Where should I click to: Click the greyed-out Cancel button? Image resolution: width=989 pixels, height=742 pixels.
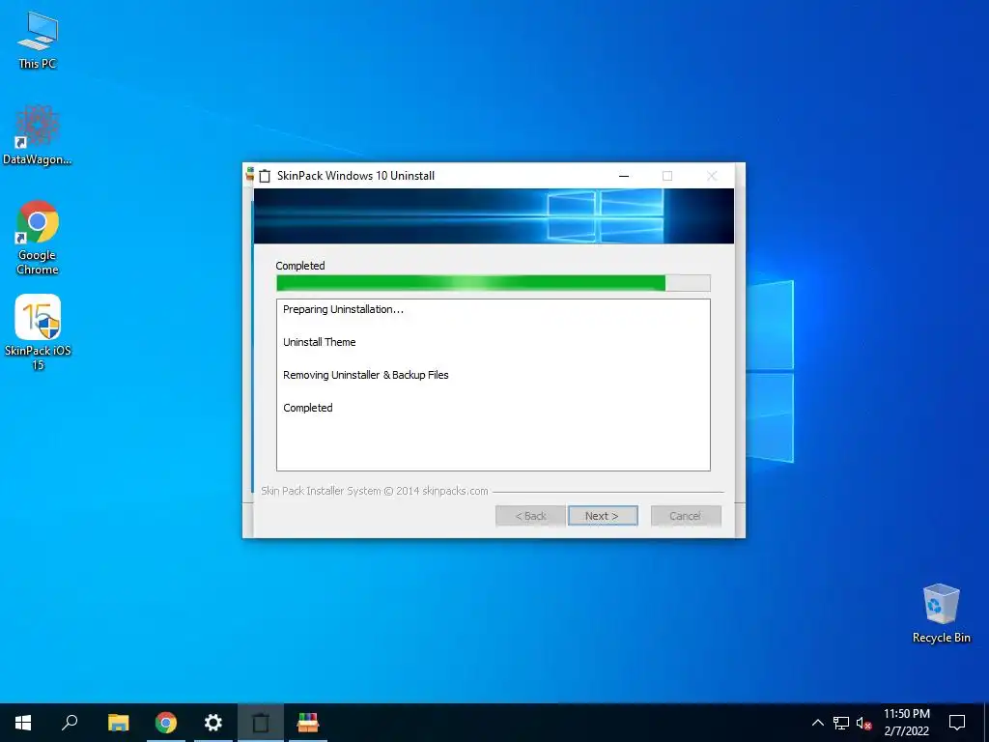686,516
